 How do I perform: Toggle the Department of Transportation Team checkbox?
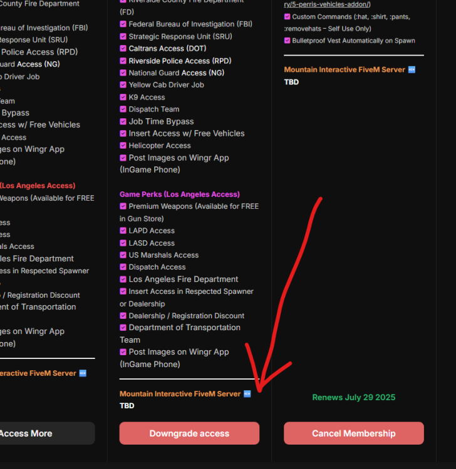(123, 328)
